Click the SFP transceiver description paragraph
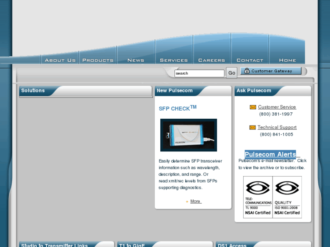 (x=190, y=174)
